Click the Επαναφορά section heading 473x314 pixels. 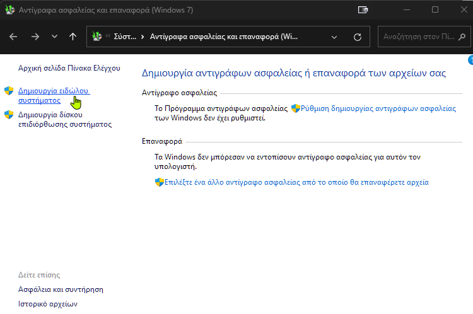click(162, 141)
